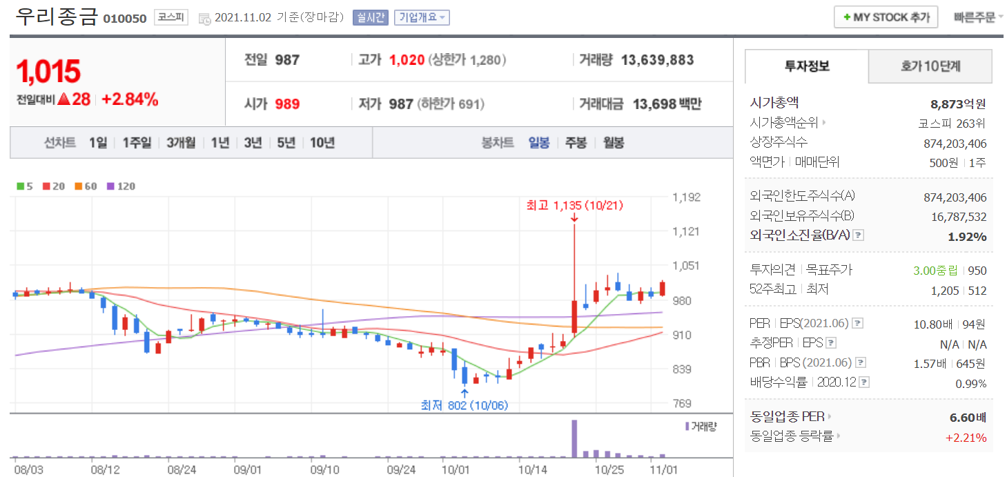Toggle purple 120-day moving average legend
The width and height of the screenshot is (1007, 477).
[x=121, y=186]
